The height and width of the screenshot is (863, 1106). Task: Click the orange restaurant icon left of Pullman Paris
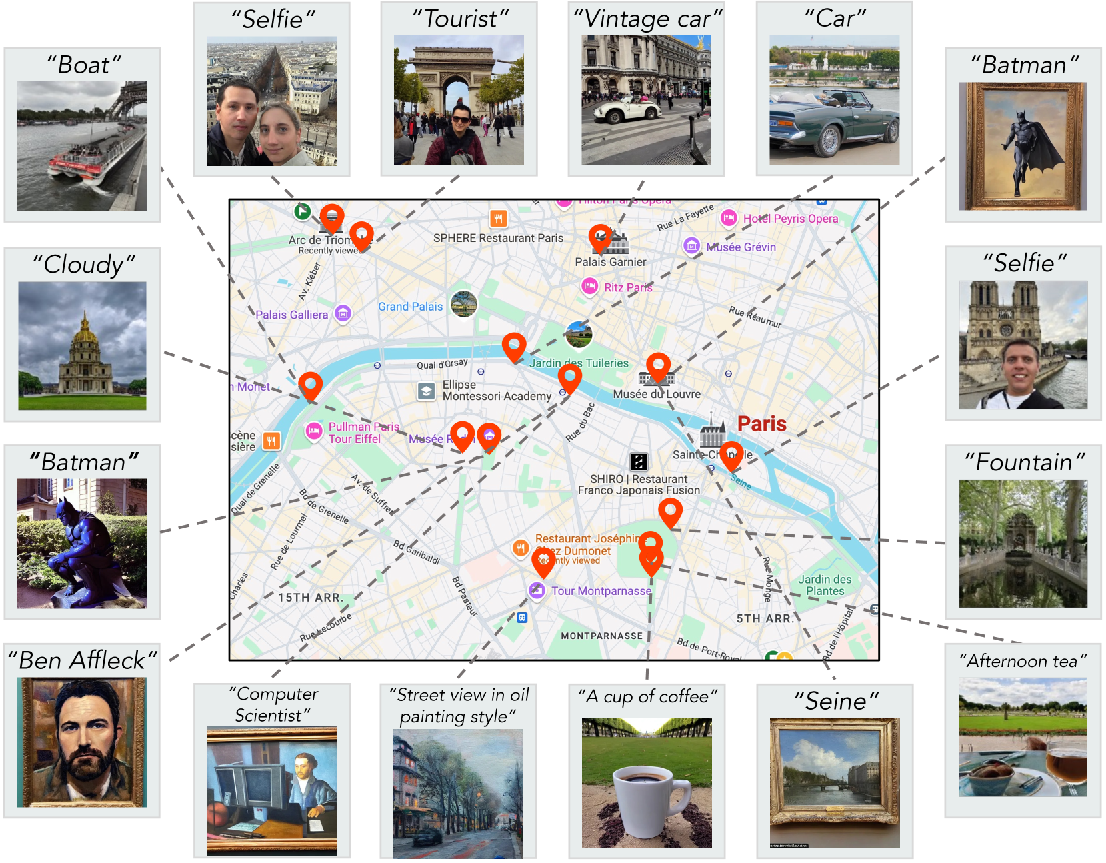tap(271, 441)
